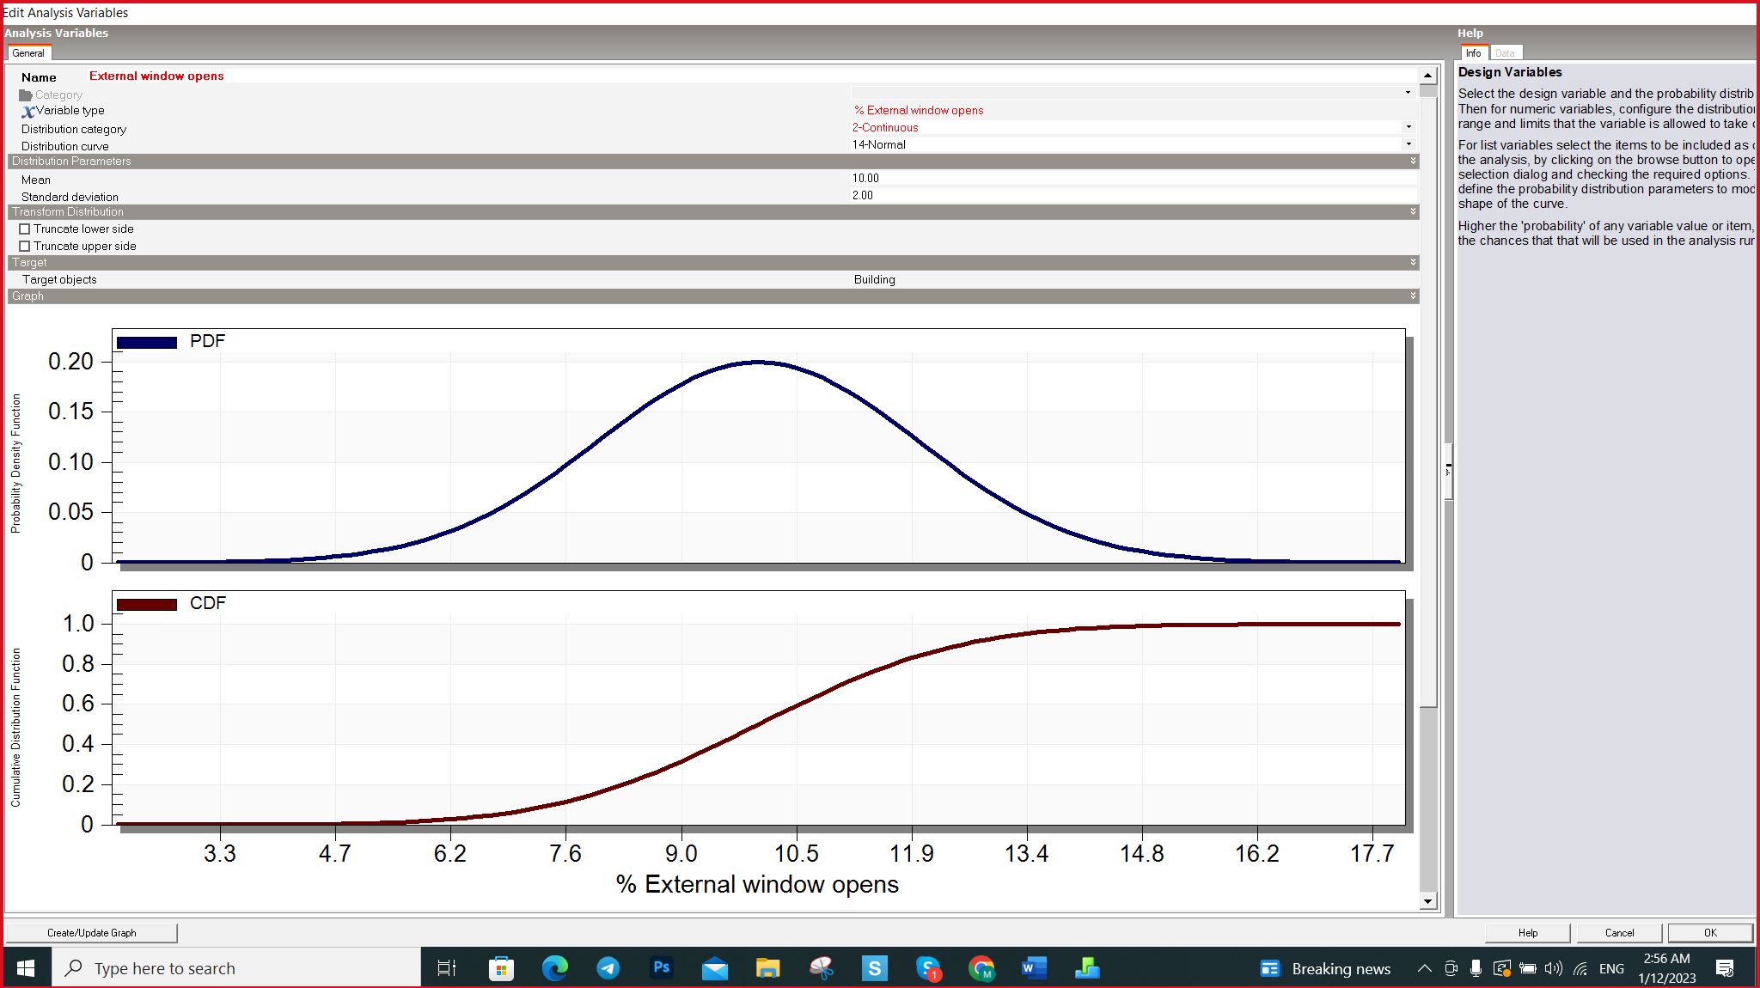Open the volume control in system tray
Image resolution: width=1760 pixels, height=988 pixels.
coord(1553,968)
